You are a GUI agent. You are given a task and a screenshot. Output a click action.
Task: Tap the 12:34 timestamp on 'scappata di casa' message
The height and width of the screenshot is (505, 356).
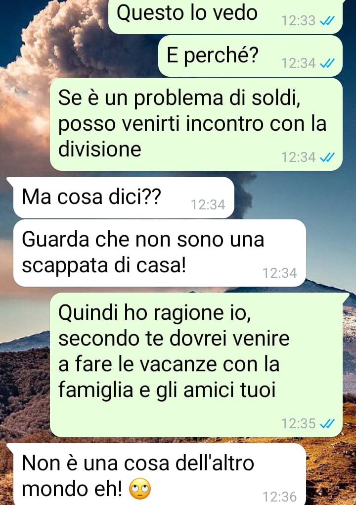[279, 273]
